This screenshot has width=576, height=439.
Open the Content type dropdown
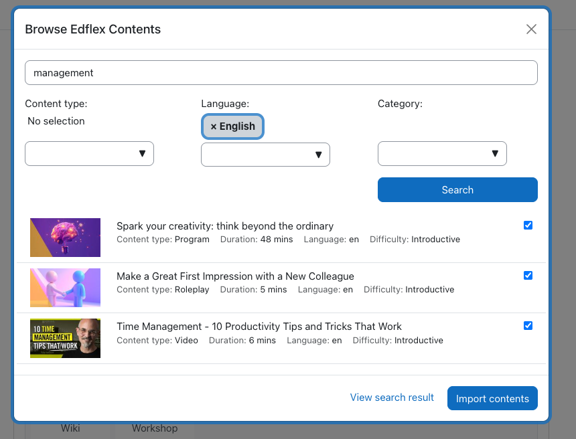[x=89, y=153]
